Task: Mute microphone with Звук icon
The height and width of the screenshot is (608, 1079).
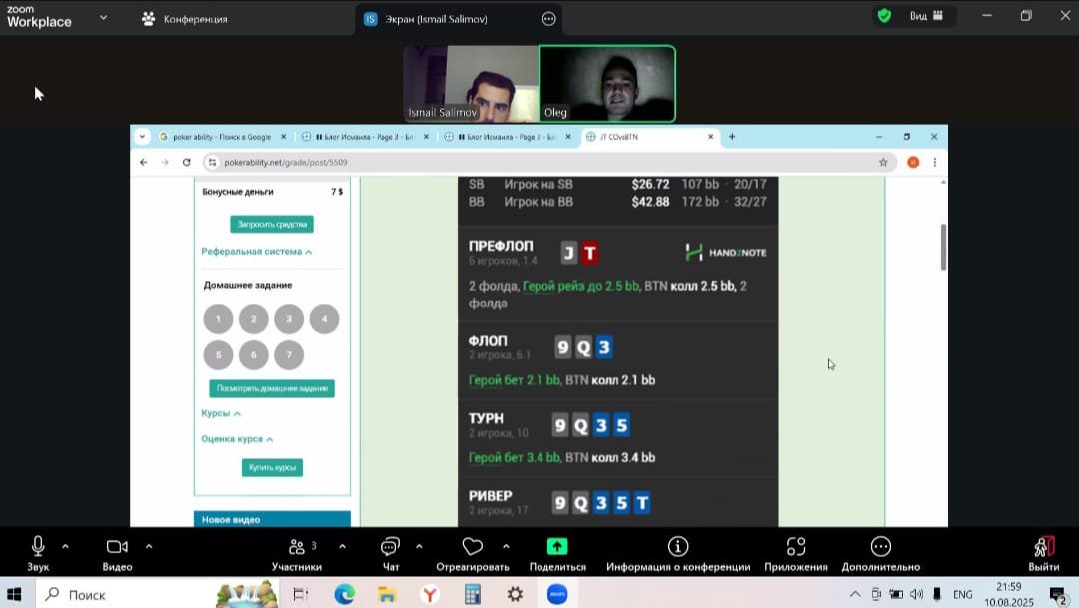Action: (x=38, y=547)
